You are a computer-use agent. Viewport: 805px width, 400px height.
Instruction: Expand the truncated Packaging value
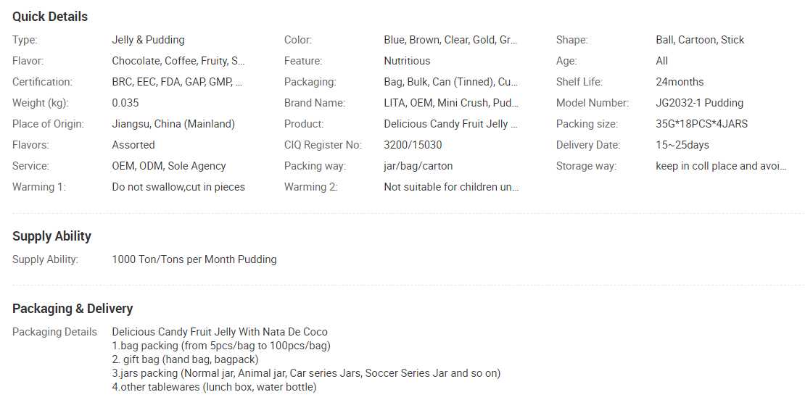(x=450, y=82)
